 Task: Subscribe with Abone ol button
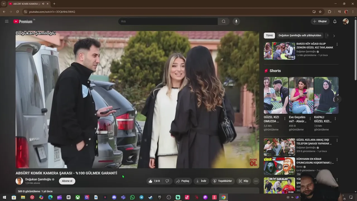pyautogui.click(x=67, y=181)
